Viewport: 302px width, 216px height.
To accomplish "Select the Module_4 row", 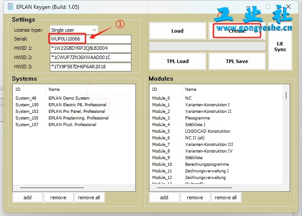I will 216,125.
